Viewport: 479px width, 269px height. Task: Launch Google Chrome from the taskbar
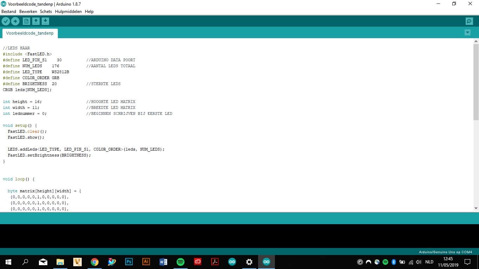[95, 262]
